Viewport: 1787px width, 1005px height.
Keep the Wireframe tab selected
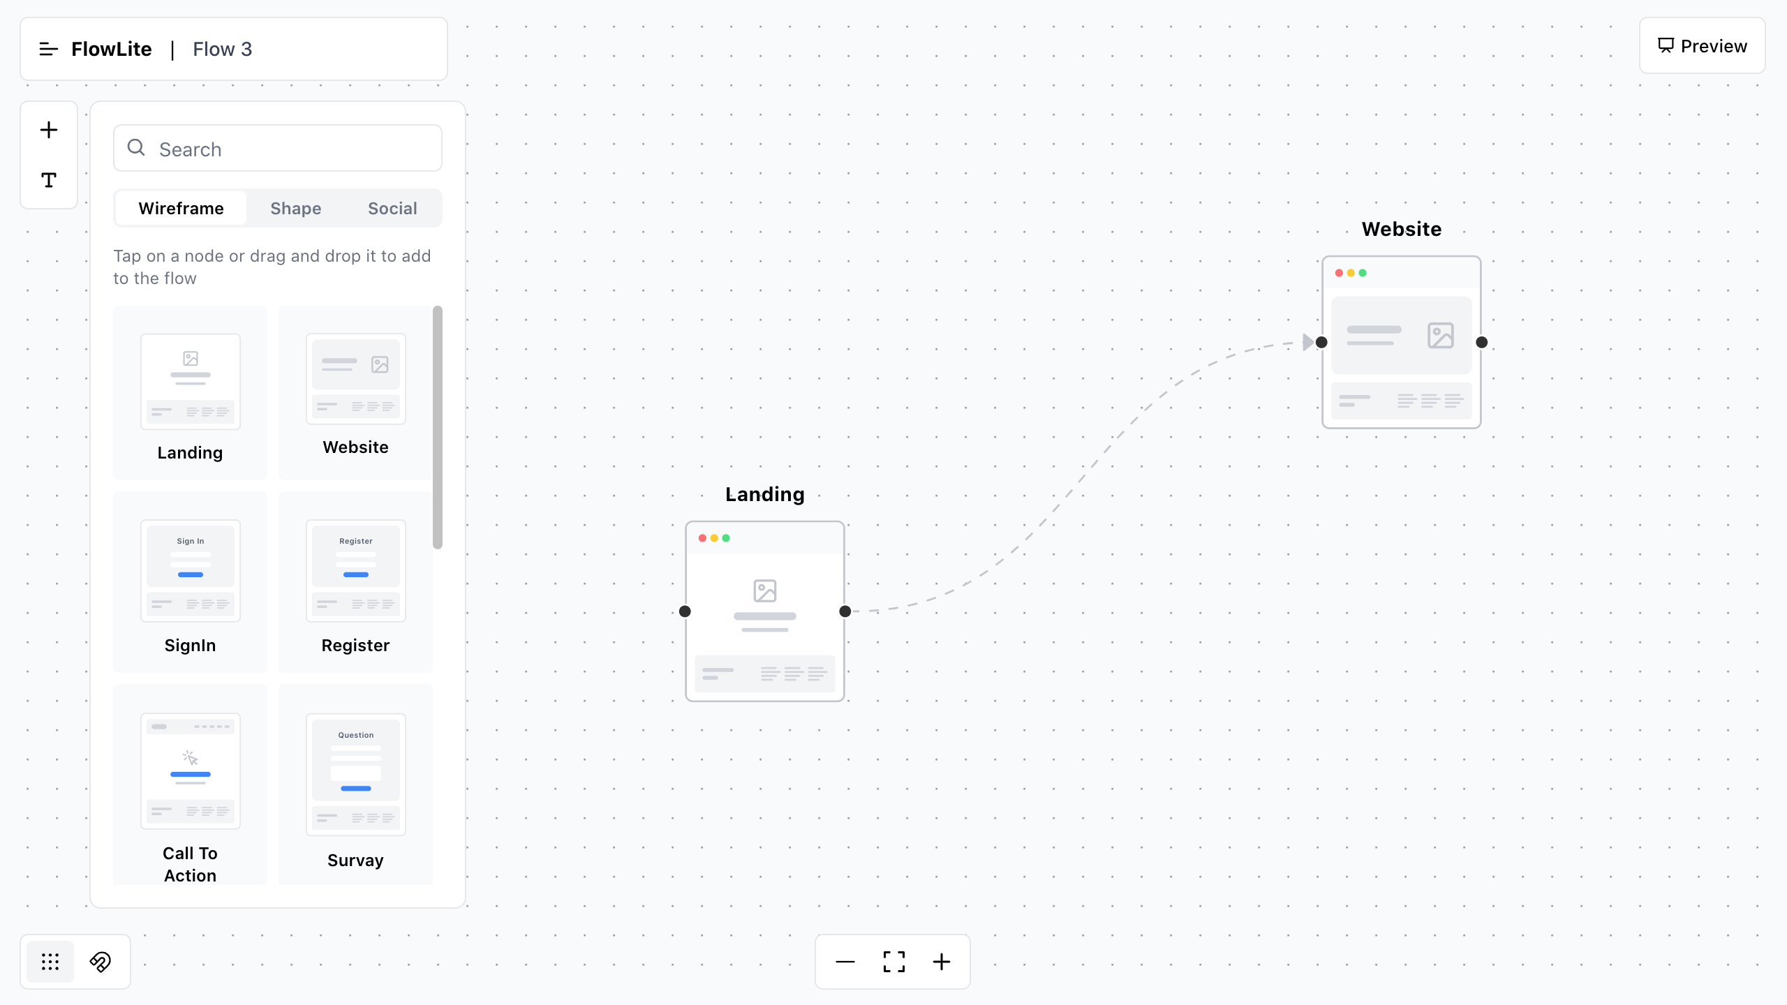point(180,208)
